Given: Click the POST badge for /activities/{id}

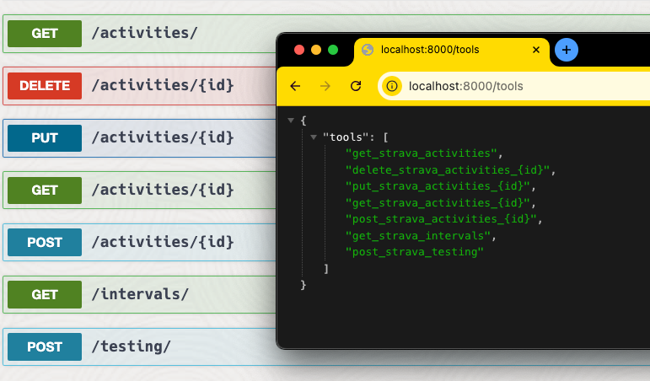Looking at the screenshot, I should coord(45,243).
